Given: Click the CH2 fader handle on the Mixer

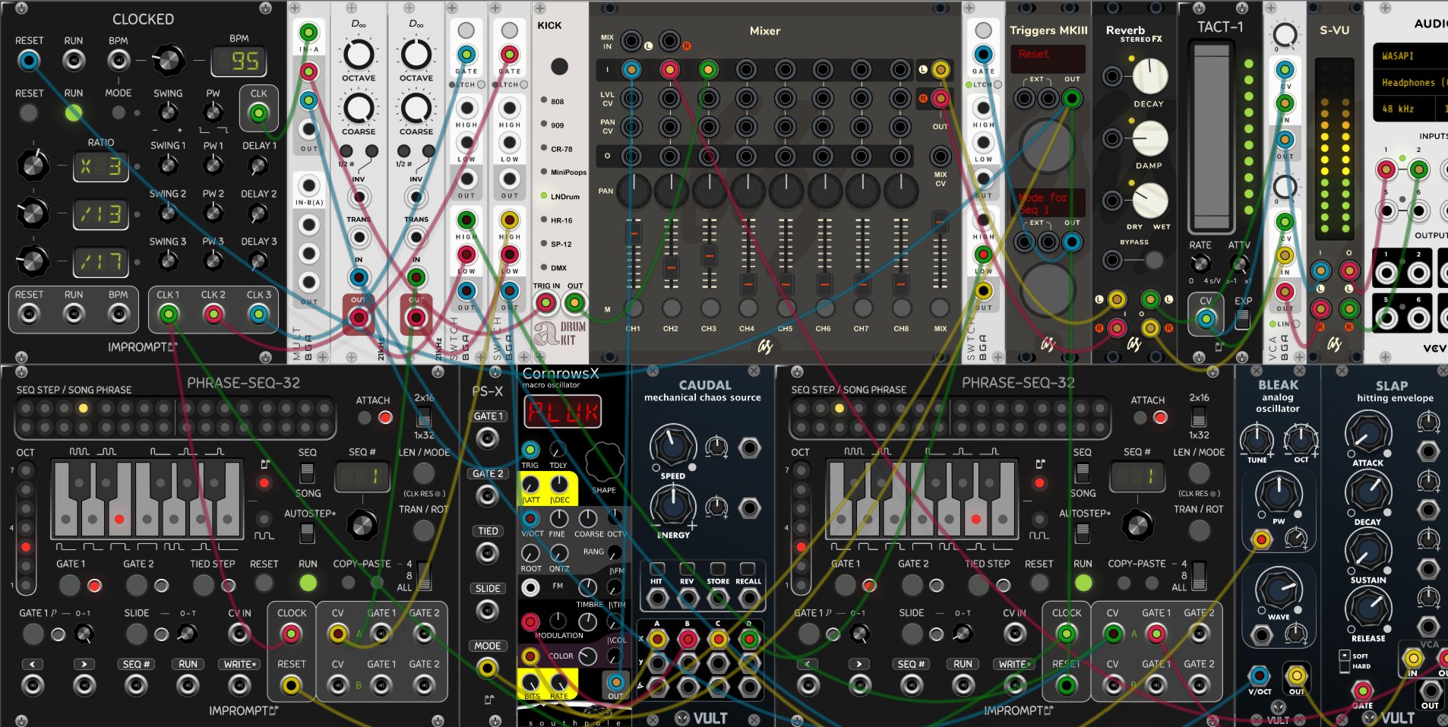Looking at the screenshot, I should 671,267.
